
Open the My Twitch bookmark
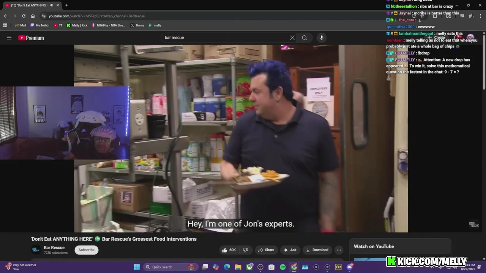tap(40, 25)
